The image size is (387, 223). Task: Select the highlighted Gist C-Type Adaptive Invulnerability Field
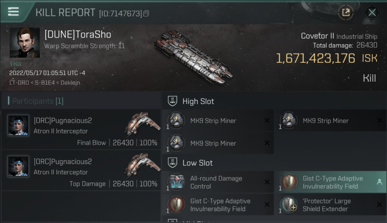pos(330,182)
